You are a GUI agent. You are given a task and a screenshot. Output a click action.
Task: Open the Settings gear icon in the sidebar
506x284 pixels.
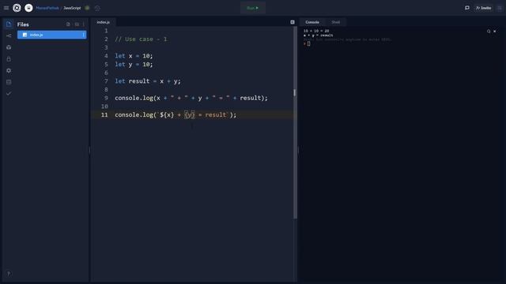pos(9,70)
